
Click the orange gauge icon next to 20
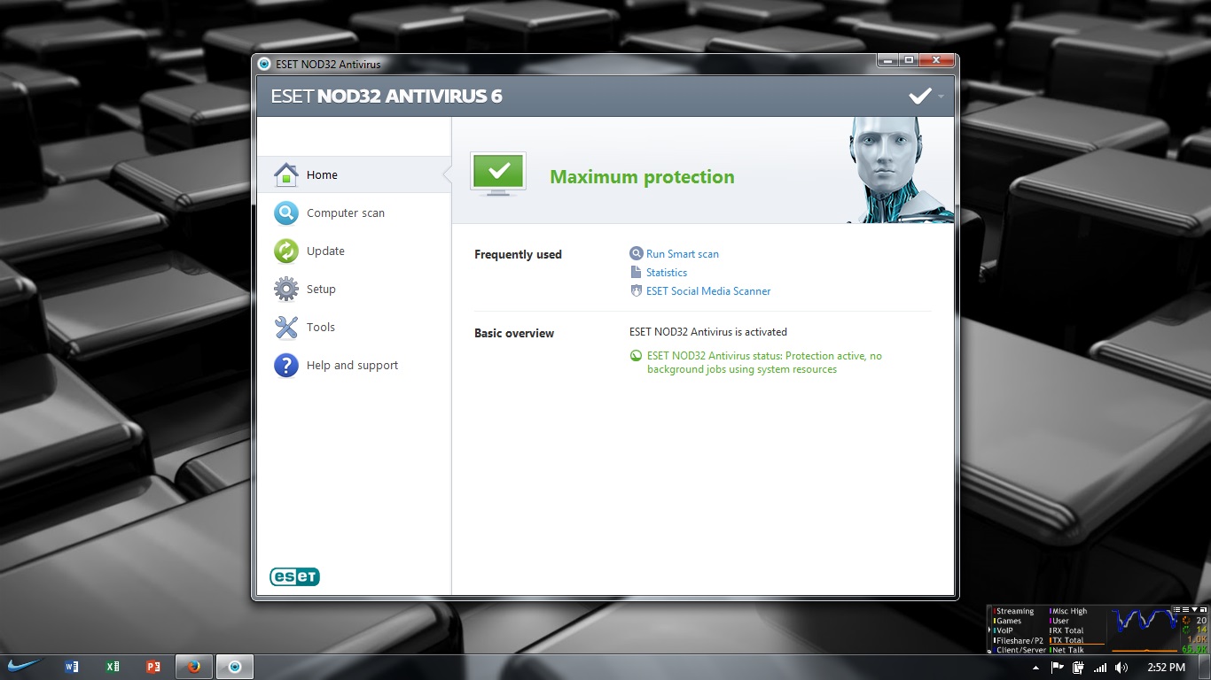(1186, 621)
